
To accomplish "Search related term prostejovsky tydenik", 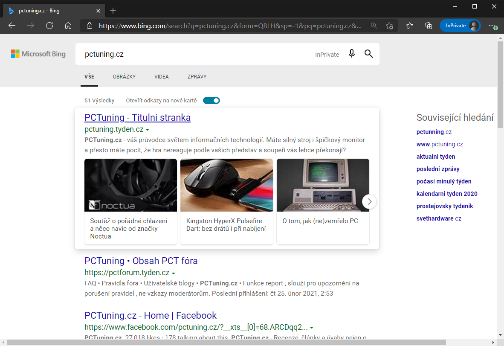I will pos(445,206).
